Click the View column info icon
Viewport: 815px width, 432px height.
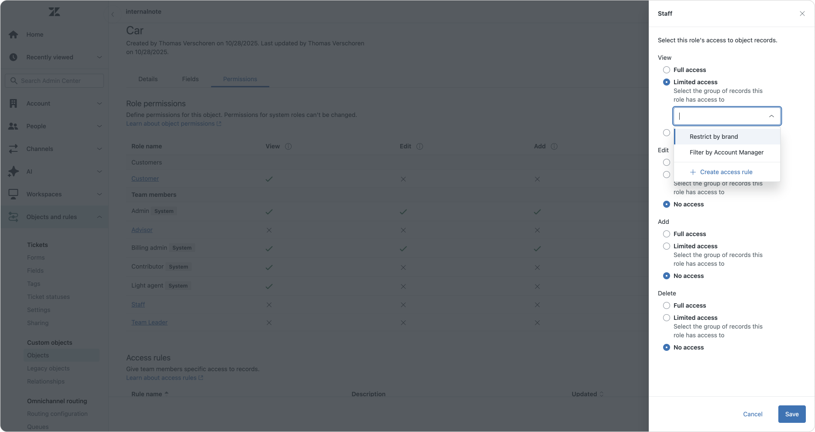[x=289, y=146]
